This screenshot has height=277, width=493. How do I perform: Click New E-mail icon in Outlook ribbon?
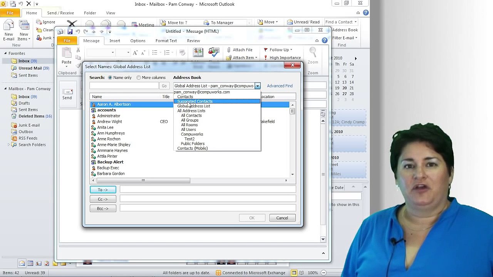click(x=9, y=26)
